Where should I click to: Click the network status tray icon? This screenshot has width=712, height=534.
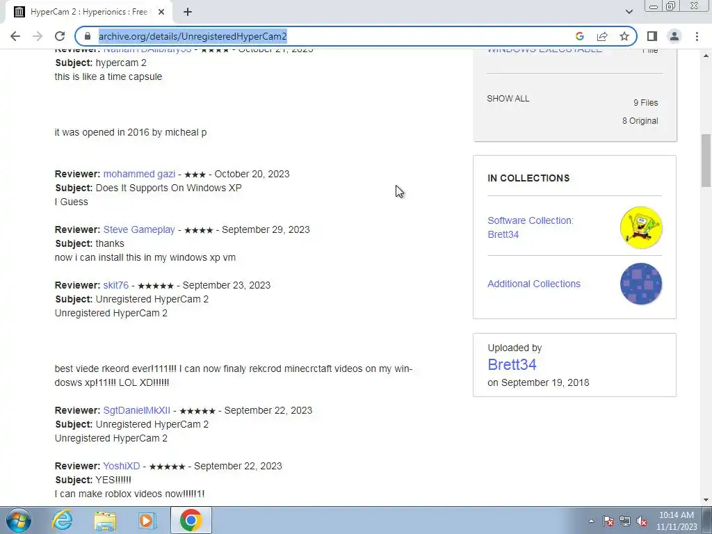[x=625, y=521]
